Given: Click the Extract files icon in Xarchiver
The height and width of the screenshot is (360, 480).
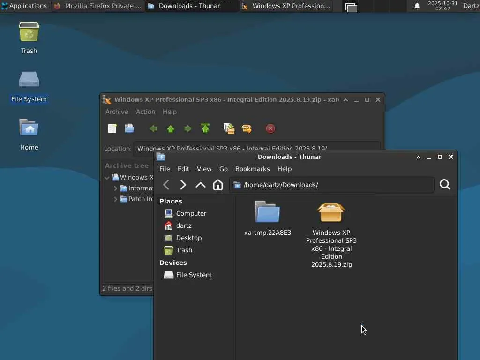Looking at the screenshot, I should 247,128.
